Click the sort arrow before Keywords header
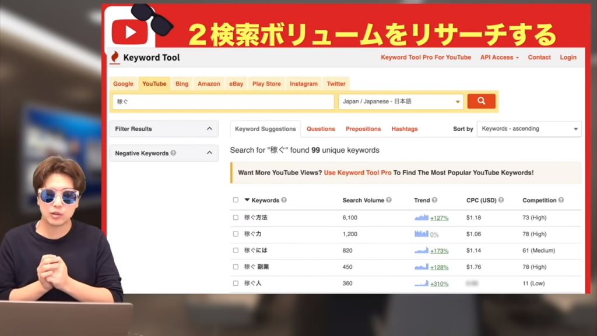 click(x=247, y=200)
